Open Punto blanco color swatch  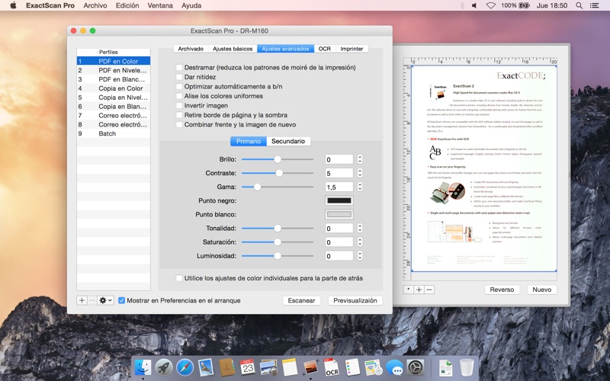[339, 215]
